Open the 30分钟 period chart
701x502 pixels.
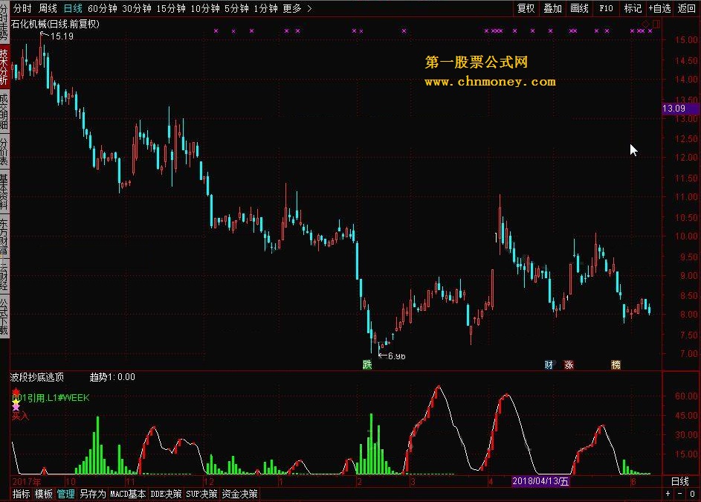[136, 8]
